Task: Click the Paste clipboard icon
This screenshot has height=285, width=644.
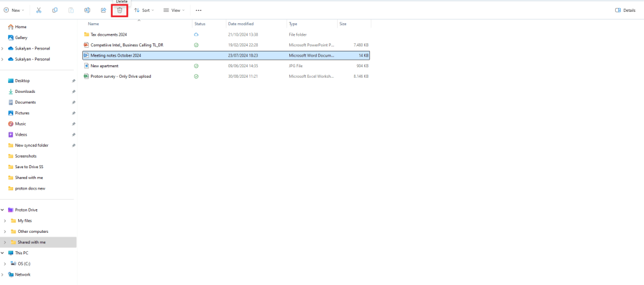Action: click(71, 10)
